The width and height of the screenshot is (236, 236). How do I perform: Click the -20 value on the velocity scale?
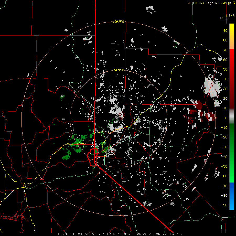224,137
